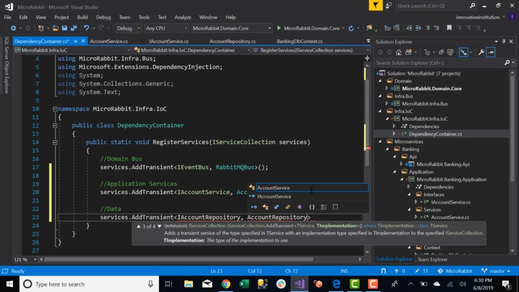Toggle structures filter in IntelliSense popup
The height and width of the screenshot is (292, 519).
[277, 207]
